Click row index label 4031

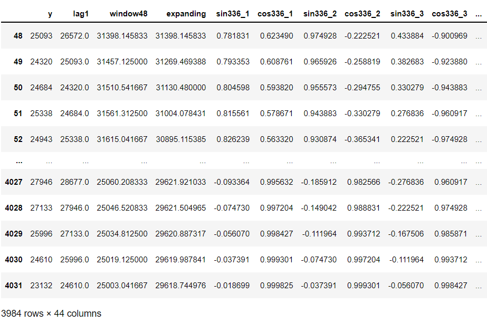pyautogui.click(x=14, y=286)
